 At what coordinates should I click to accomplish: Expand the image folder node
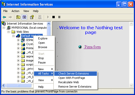18,60
